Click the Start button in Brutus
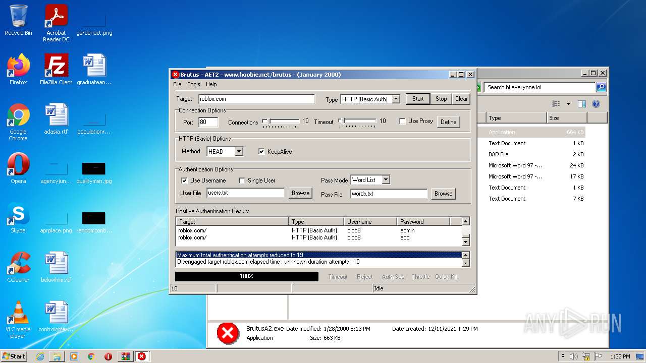 click(418, 99)
